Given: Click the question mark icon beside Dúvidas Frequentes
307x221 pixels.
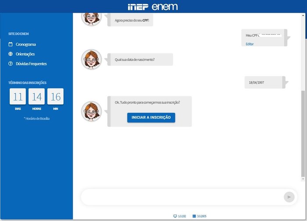Looking at the screenshot, I should coord(11,64).
